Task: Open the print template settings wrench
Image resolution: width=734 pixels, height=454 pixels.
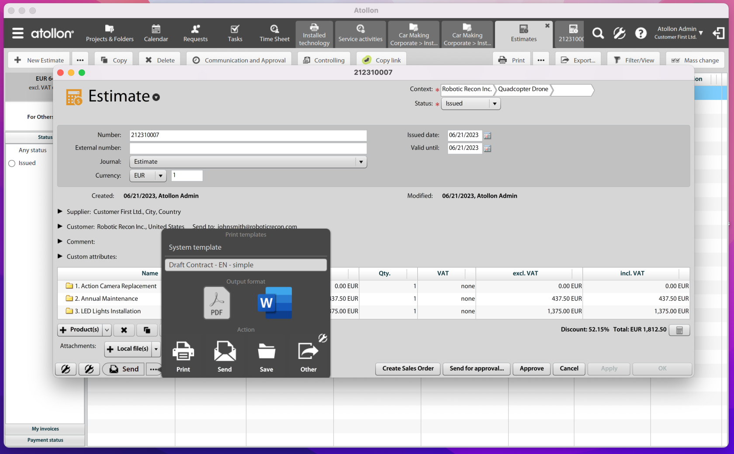Action: [x=323, y=338]
